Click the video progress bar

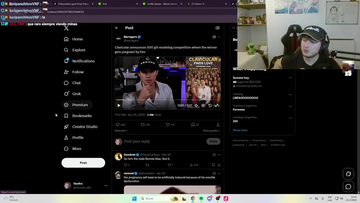[x=168, y=100]
